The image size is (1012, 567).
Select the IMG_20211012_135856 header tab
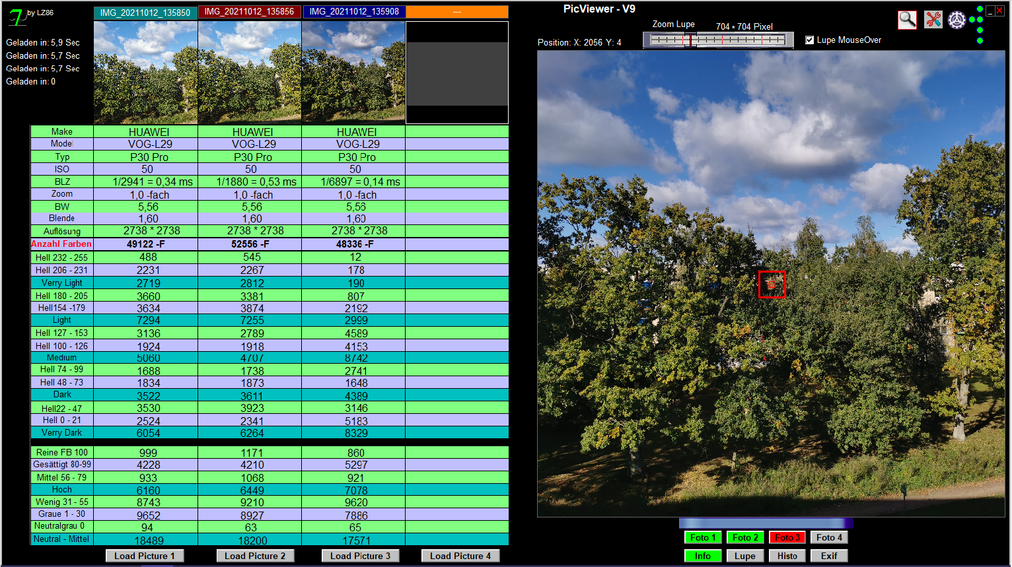click(250, 12)
